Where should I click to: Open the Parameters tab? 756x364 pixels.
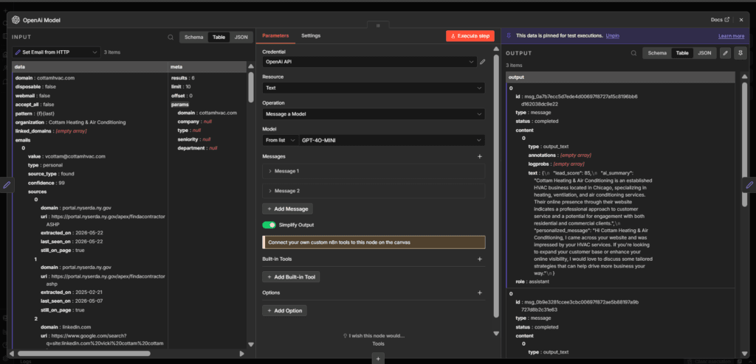click(x=275, y=35)
